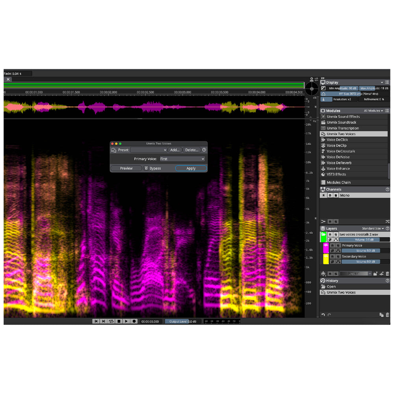Click the trash icon in History panel
The height and width of the screenshot is (394, 394).
tap(387, 314)
